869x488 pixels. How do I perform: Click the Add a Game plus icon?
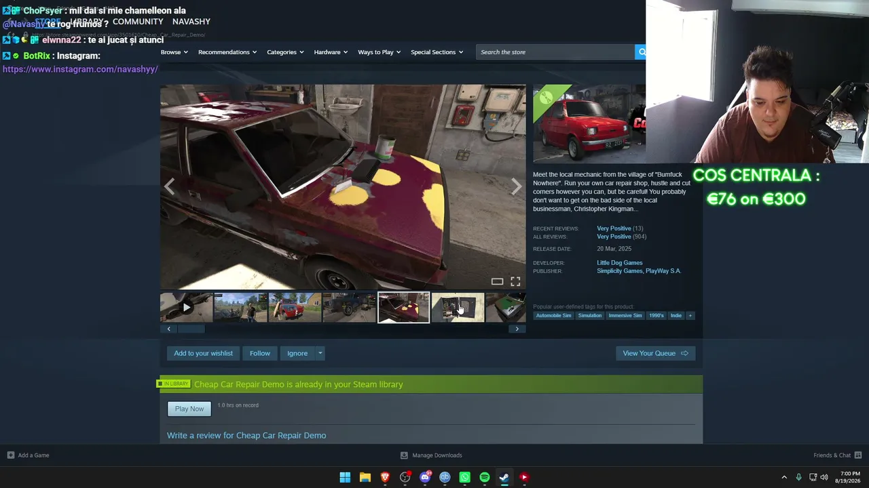pyautogui.click(x=10, y=455)
